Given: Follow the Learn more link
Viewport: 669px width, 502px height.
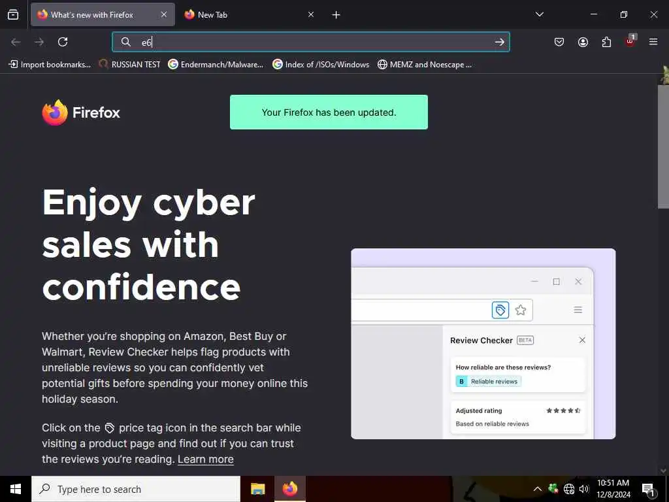Looking at the screenshot, I should coord(206,460).
